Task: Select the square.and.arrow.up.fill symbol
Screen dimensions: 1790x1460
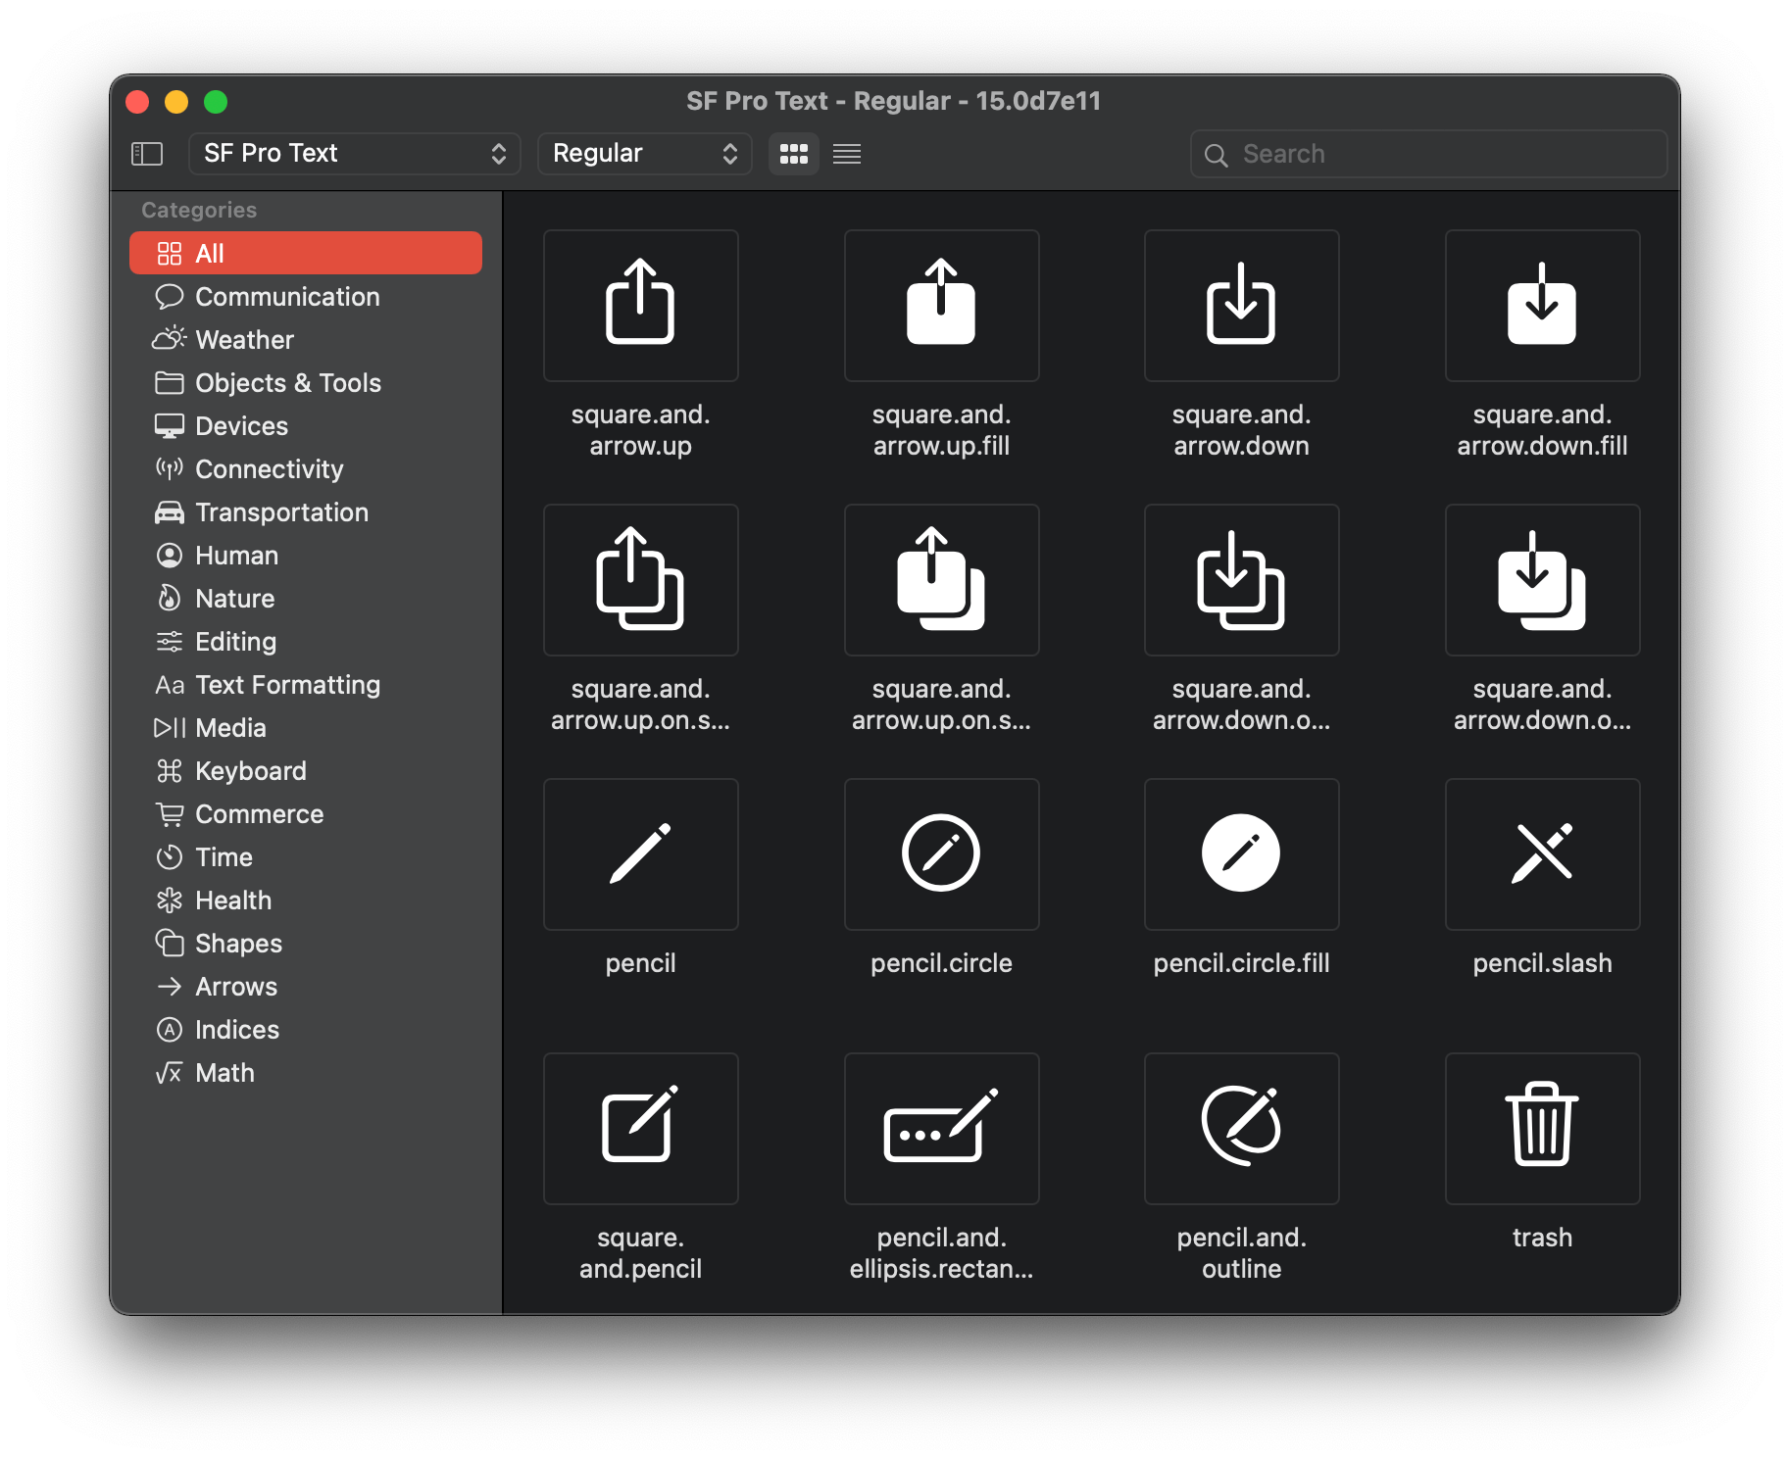Action: click(x=941, y=306)
